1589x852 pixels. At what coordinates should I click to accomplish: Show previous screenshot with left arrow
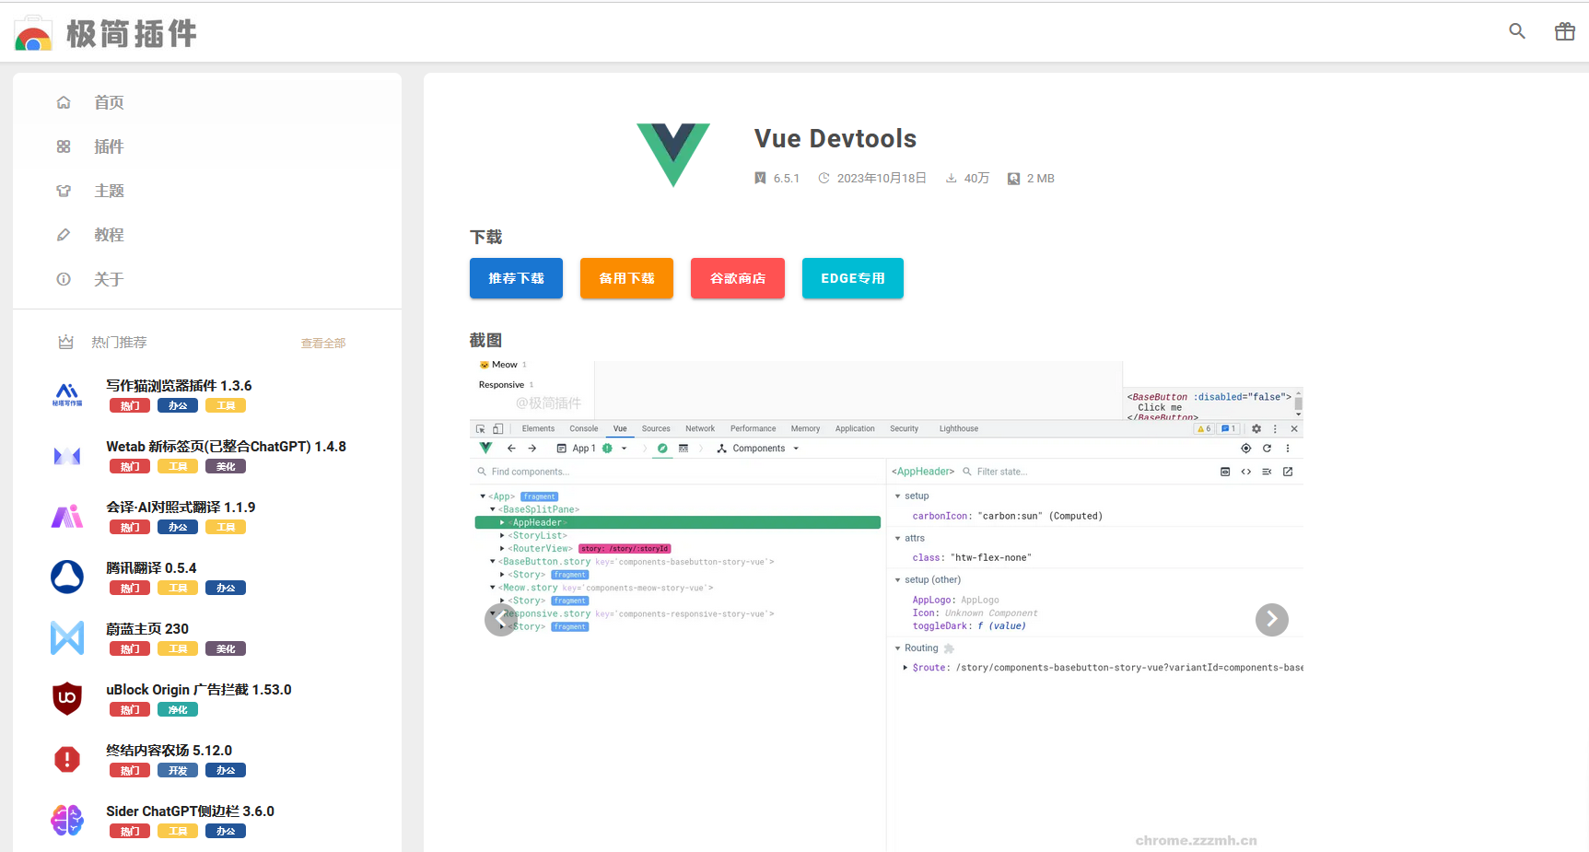[x=500, y=620]
